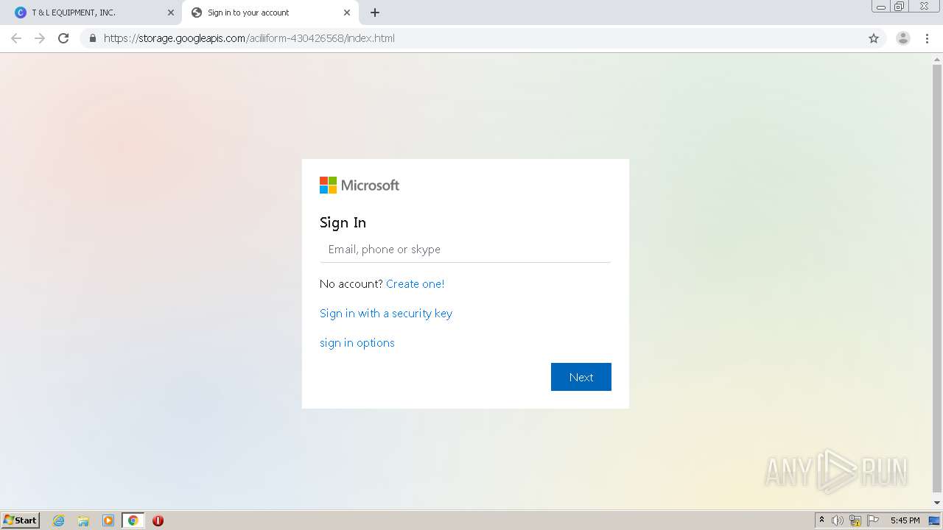Open the media player taskbar icon
This screenshot has width=943, height=530.
click(x=108, y=520)
